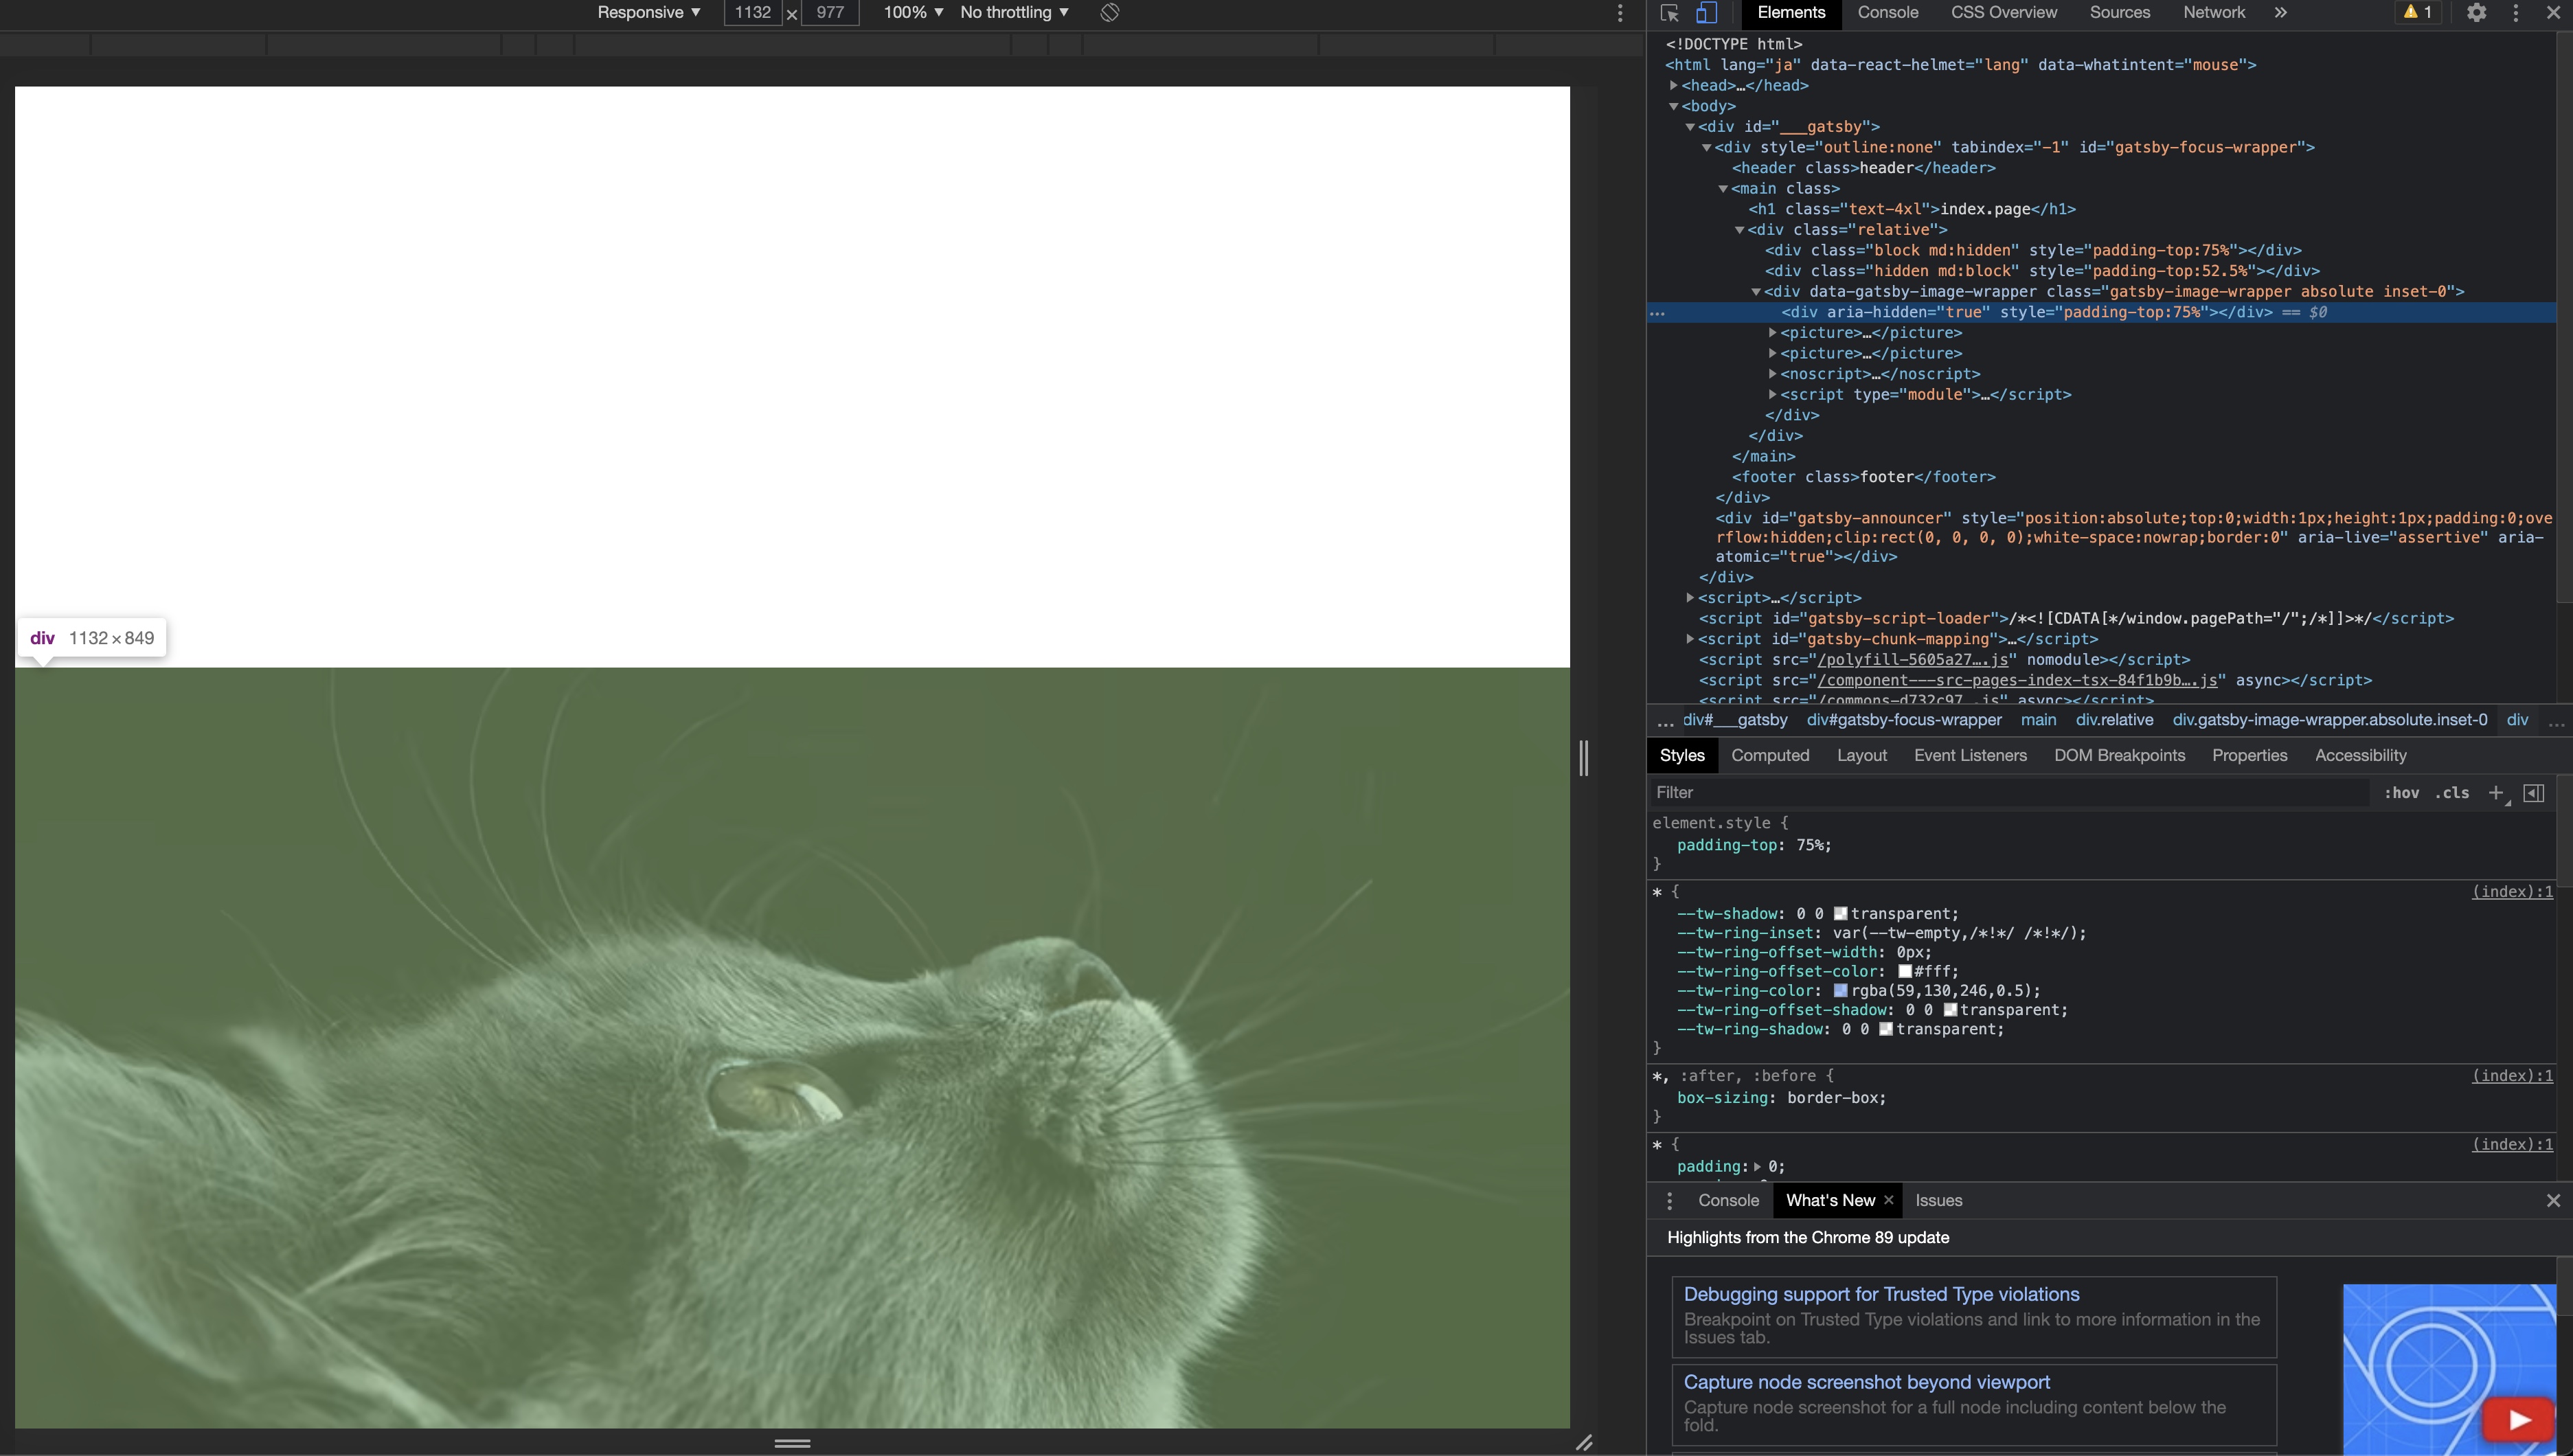
Task: Open Capture node screenshot beyond viewport link
Action: (1866, 1383)
